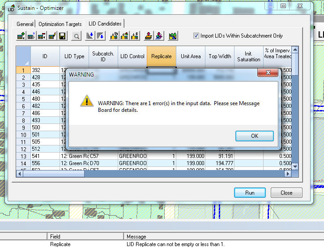Image resolution: width=324 pixels, height=251 pixels.
Task: Click ID cell 541
Action: pos(45,156)
